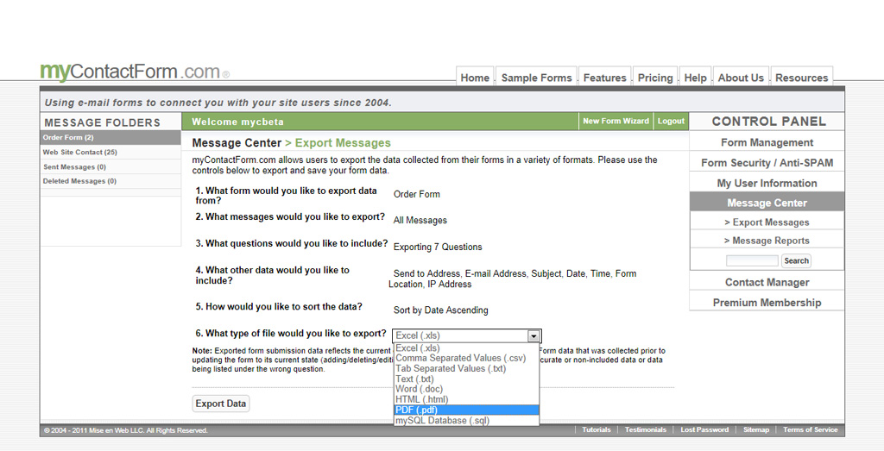Open the Pricing tab

(655, 78)
